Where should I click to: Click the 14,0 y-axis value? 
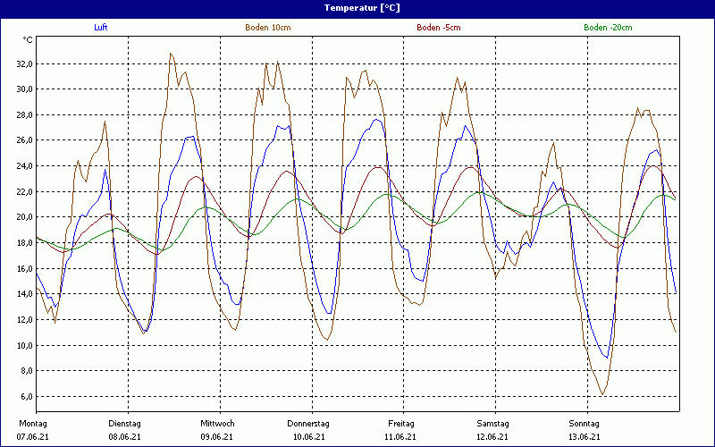tap(24, 294)
